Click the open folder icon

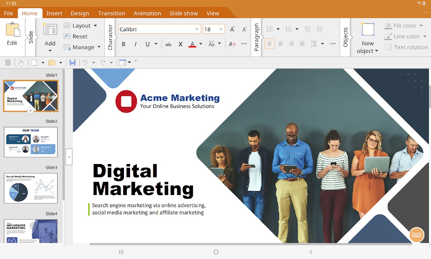point(52,63)
